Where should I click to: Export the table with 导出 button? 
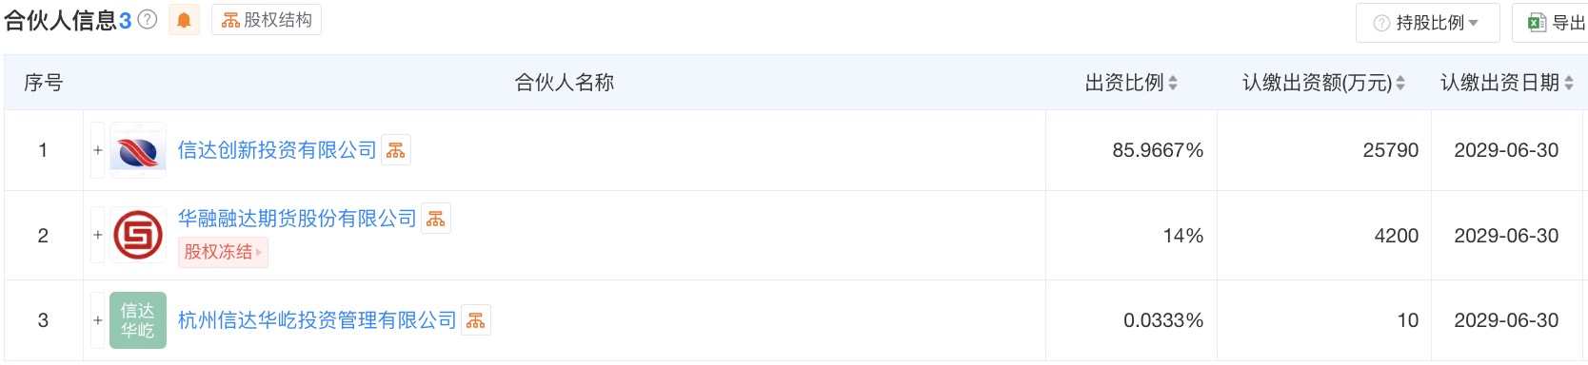coord(1550,23)
